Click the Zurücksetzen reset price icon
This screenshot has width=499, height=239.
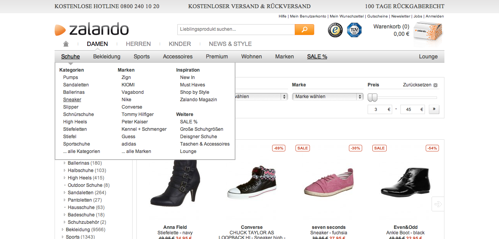pyautogui.click(x=435, y=85)
